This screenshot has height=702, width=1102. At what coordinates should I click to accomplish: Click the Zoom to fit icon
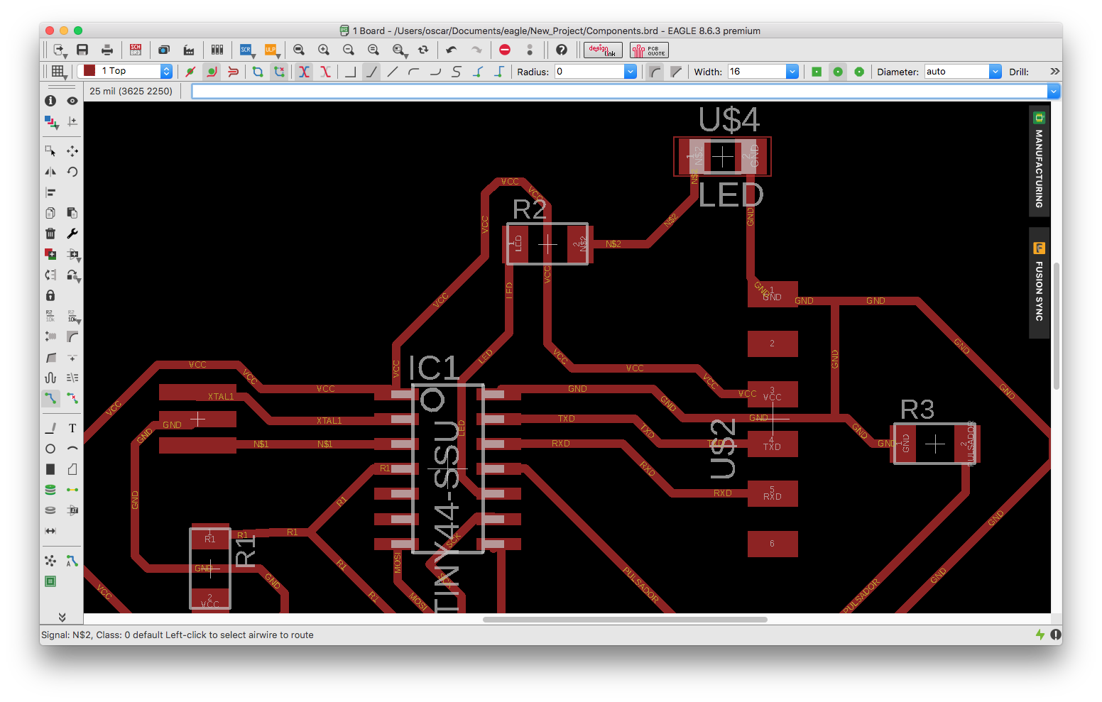click(x=299, y=50)
